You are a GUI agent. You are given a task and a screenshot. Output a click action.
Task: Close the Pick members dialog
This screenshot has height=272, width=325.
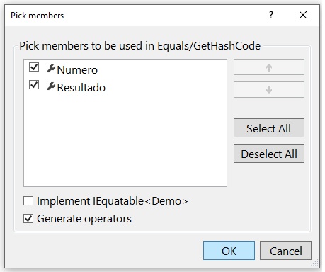click(x=303, y=15)
